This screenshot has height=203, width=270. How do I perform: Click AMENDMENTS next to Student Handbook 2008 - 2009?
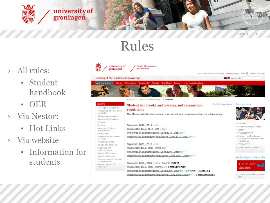coord(177,167)
